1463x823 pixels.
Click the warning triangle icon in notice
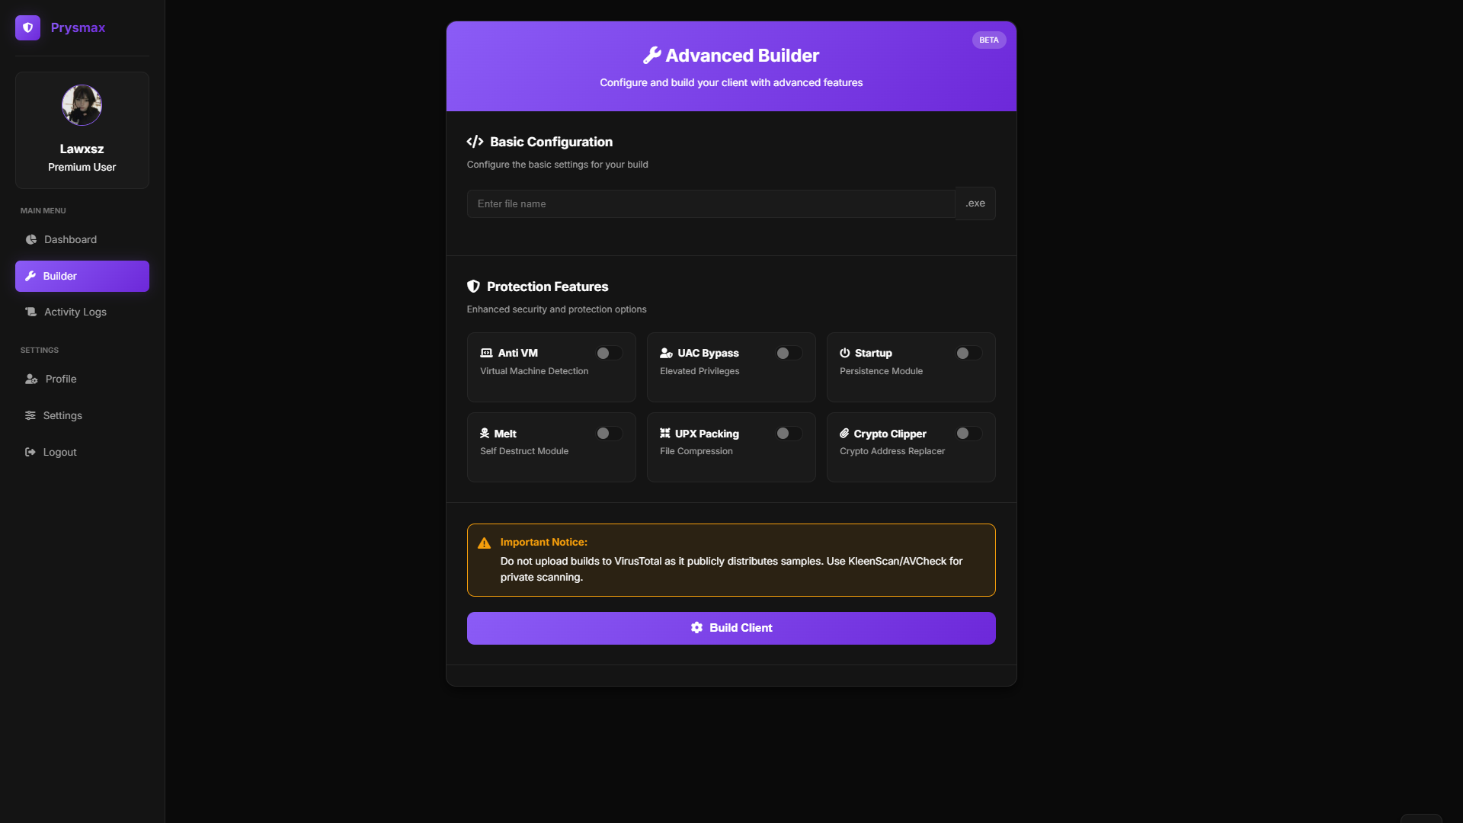(x=484, y=543)
